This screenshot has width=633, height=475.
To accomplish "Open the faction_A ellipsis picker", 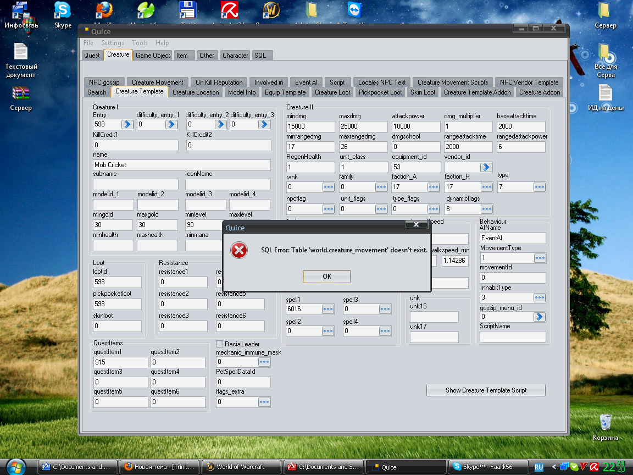I will (433, 187).
